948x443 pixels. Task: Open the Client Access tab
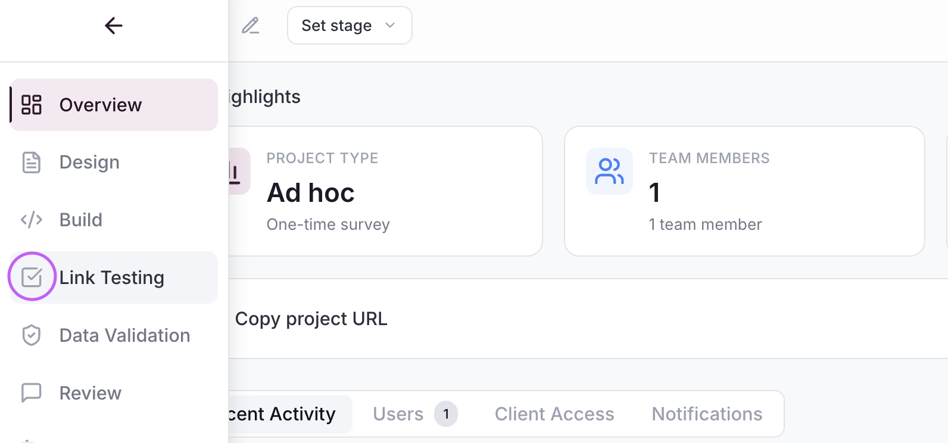click(x=554, y=414)
